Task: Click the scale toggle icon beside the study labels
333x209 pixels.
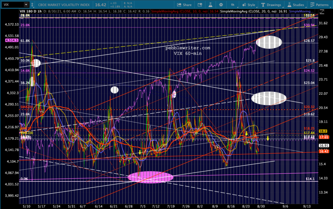Action: tap(322, 12)
